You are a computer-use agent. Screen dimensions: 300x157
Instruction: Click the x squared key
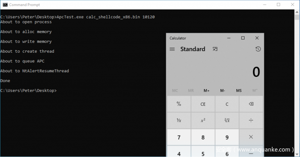coord(203,120)
